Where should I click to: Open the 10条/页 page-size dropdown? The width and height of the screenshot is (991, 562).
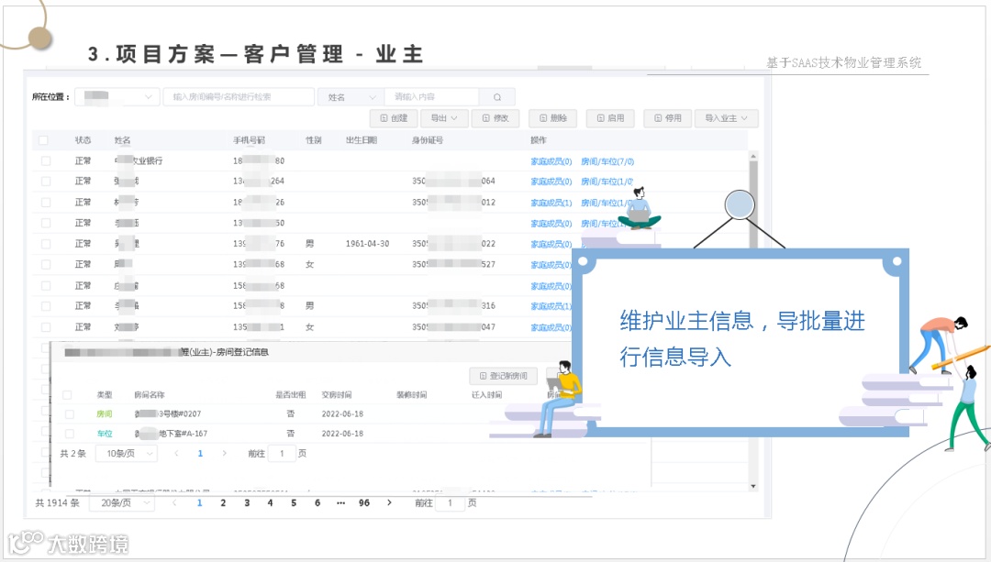click(x=127, y=454)
